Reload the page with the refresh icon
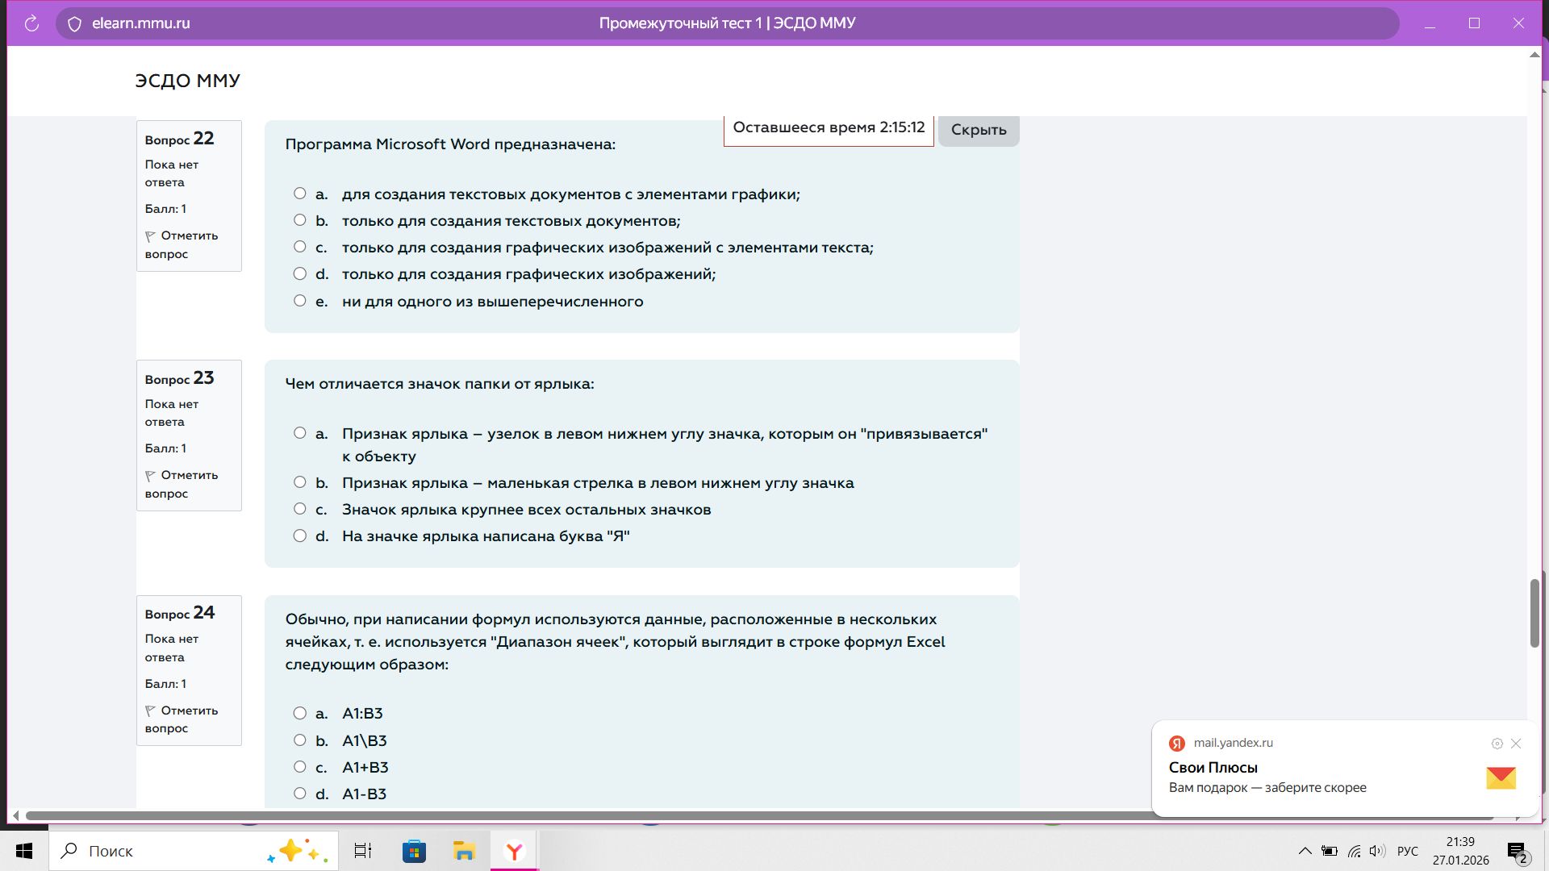 tap(31, 23)
